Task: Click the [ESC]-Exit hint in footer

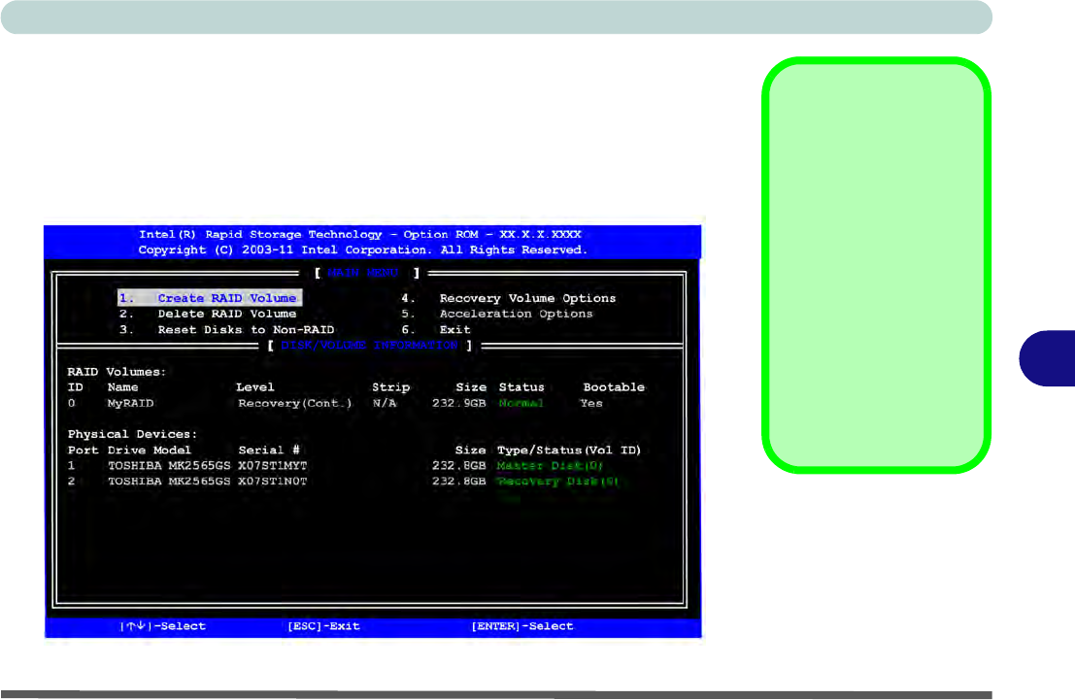Action: (x=323, y=626)
